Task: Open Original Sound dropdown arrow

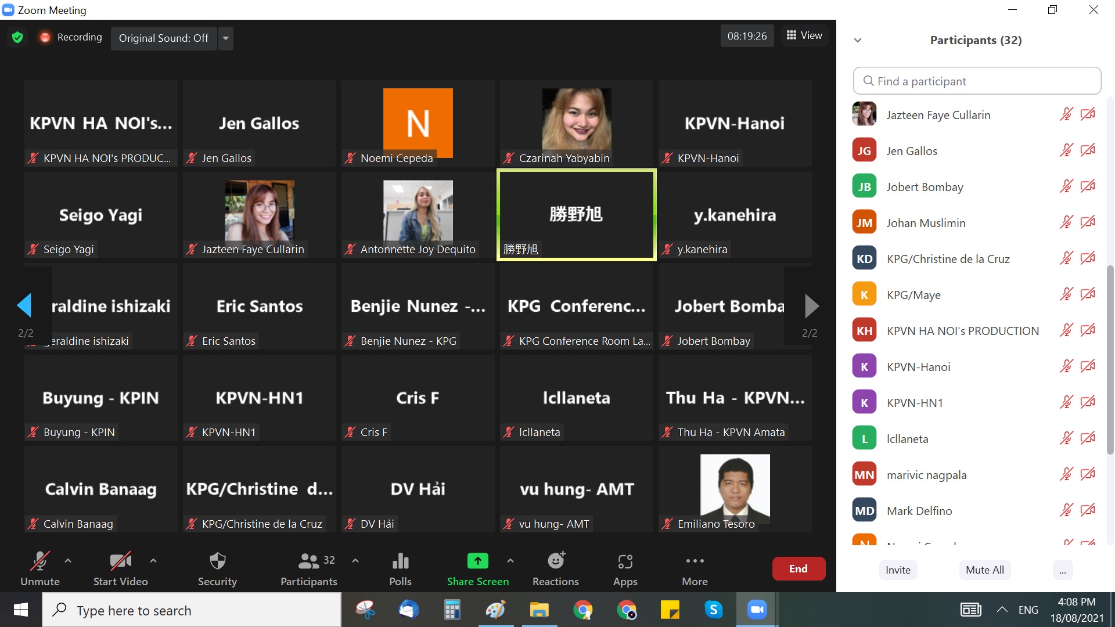Action: [x=226, y=38]
